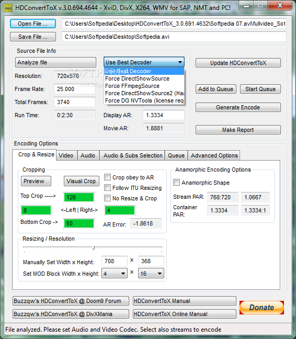Open HDConvertToX at Doom9 Forum link
The image size is (296, 339).
[x=71, y=301]
